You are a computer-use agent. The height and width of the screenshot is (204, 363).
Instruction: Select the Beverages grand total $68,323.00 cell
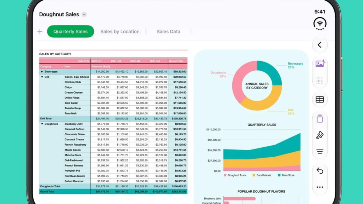tap(178, 72)
